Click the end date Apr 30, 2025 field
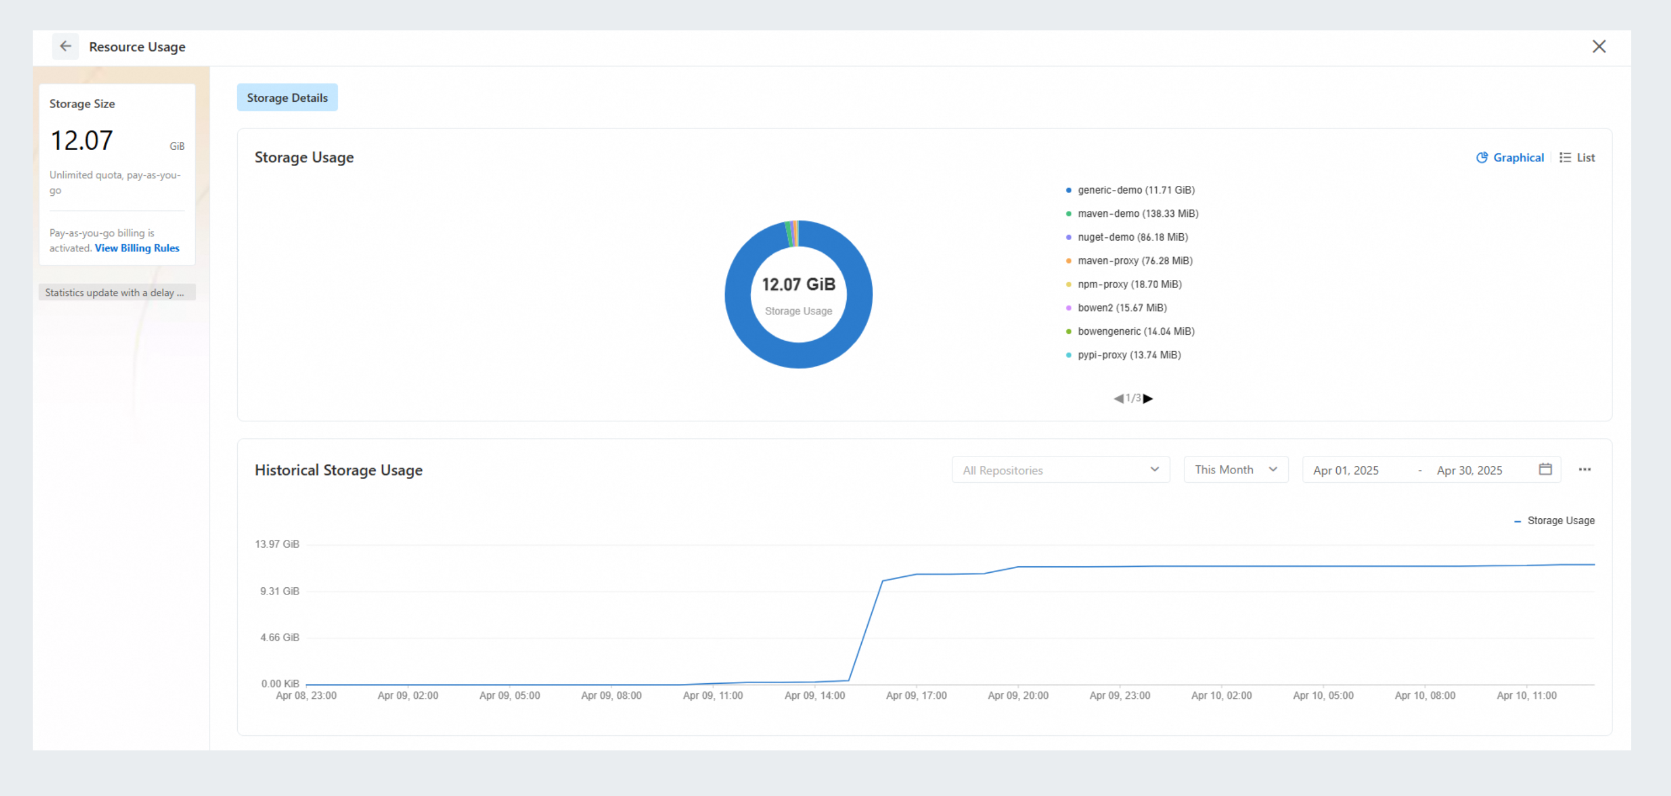Screen dimensions: 1671x796 pyautogui.click(x=1469, y=470)
